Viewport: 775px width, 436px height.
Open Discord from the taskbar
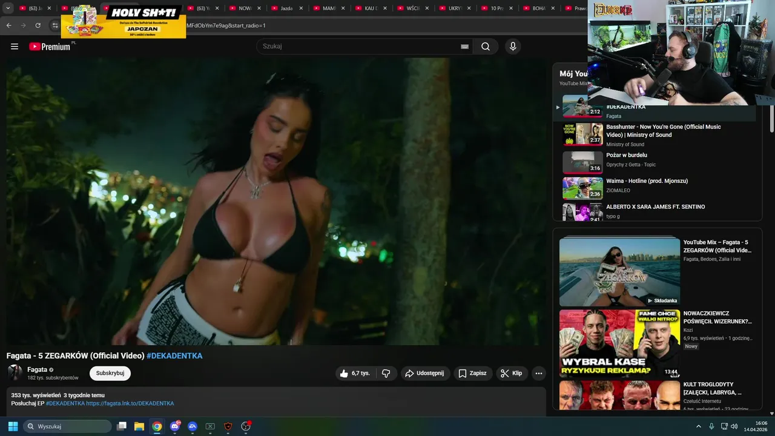(175, 426)
